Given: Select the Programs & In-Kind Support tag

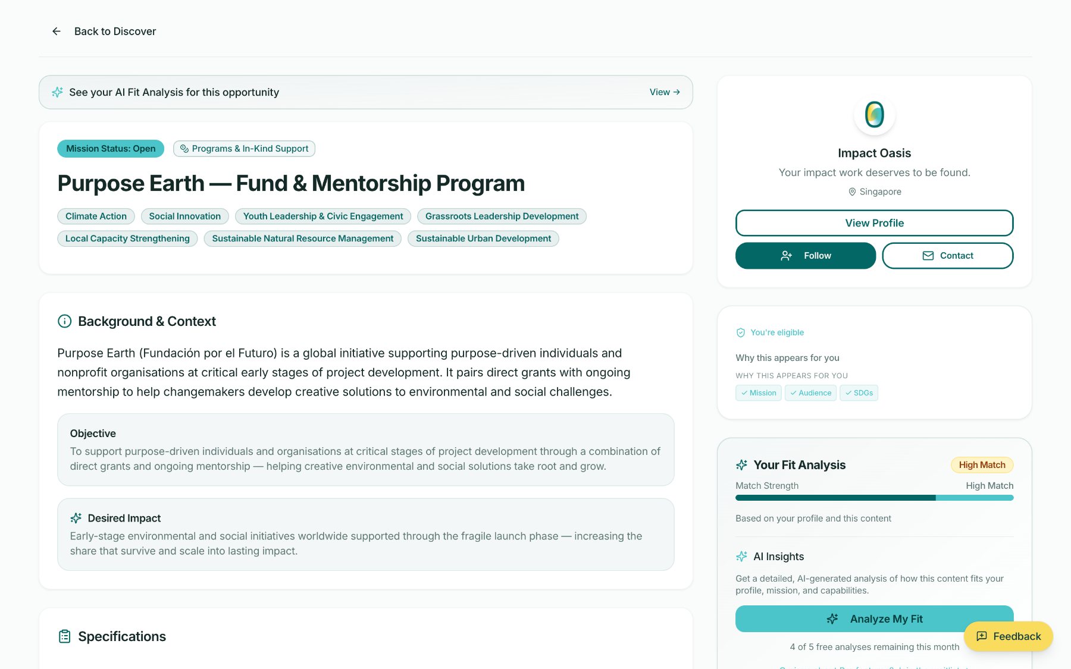Looking at the screenshot, I should pyautogui.click(x=244, y=149).
